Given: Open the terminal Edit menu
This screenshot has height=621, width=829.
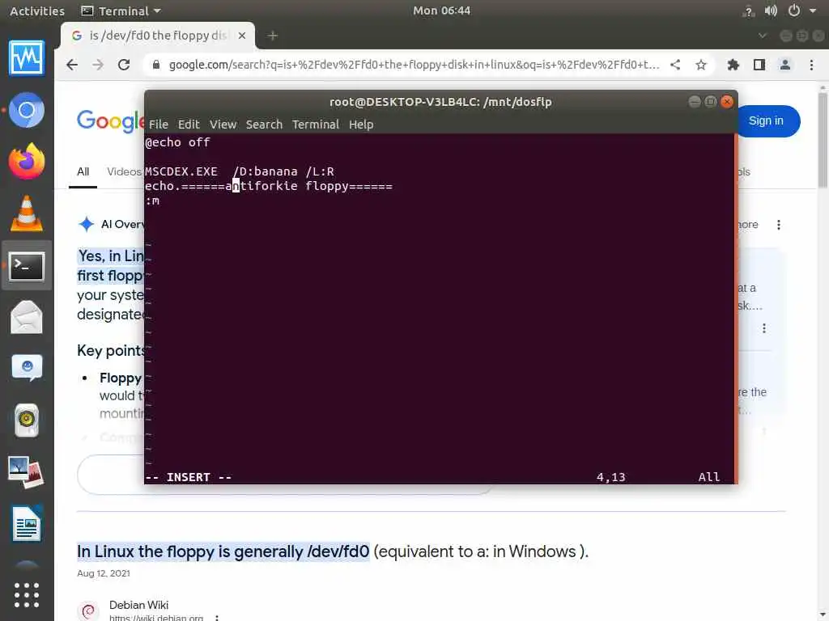Looking at the screenshot, I should point(189,125).
